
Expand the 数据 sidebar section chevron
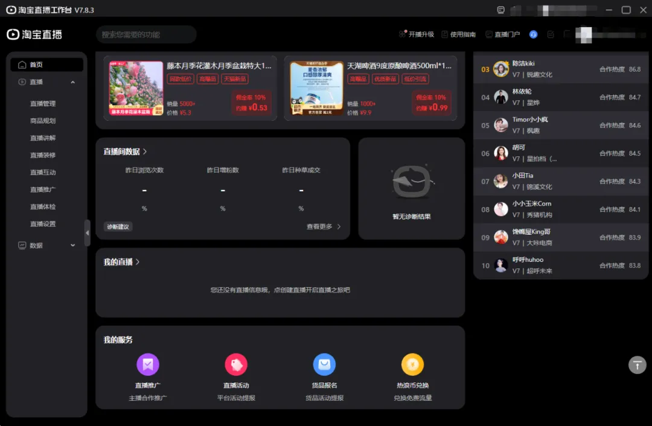73,246
